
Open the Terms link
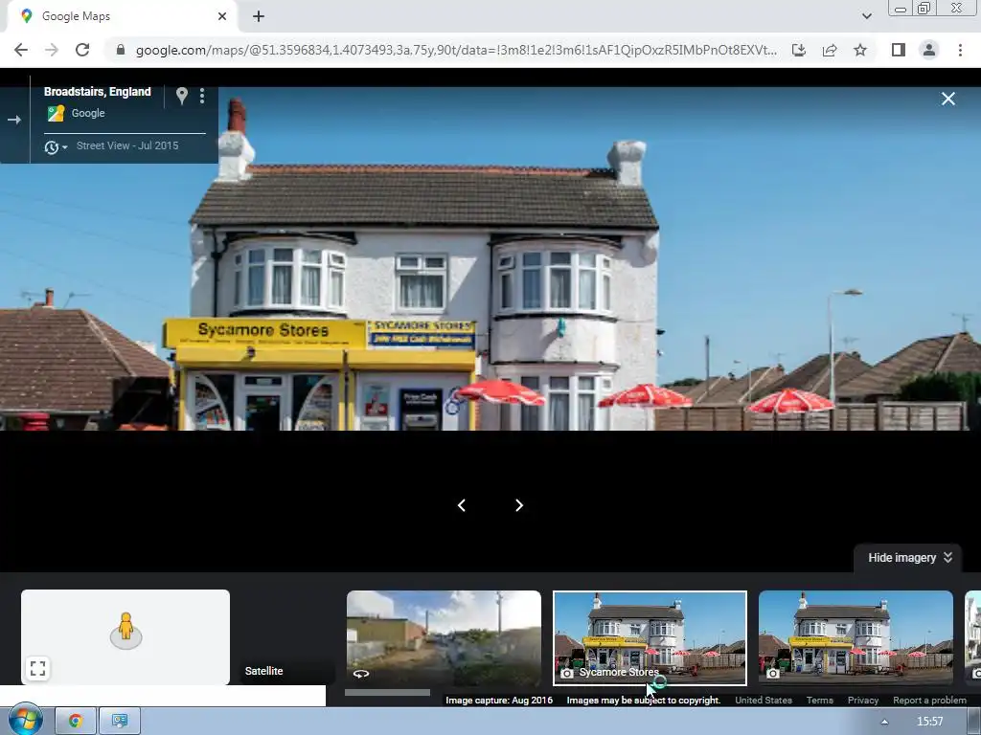click(x=820, y=700)
